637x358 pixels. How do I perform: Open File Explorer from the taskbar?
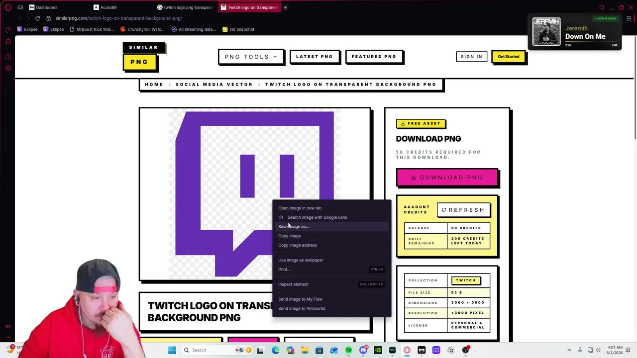tap(305, 350)
